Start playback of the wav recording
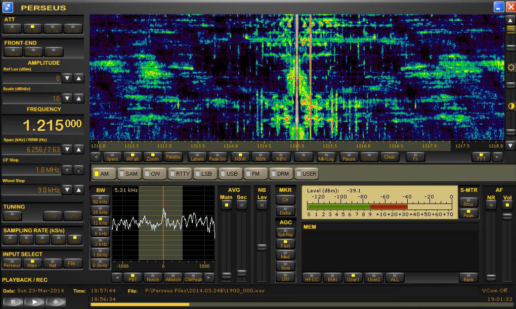 [34, 301]
